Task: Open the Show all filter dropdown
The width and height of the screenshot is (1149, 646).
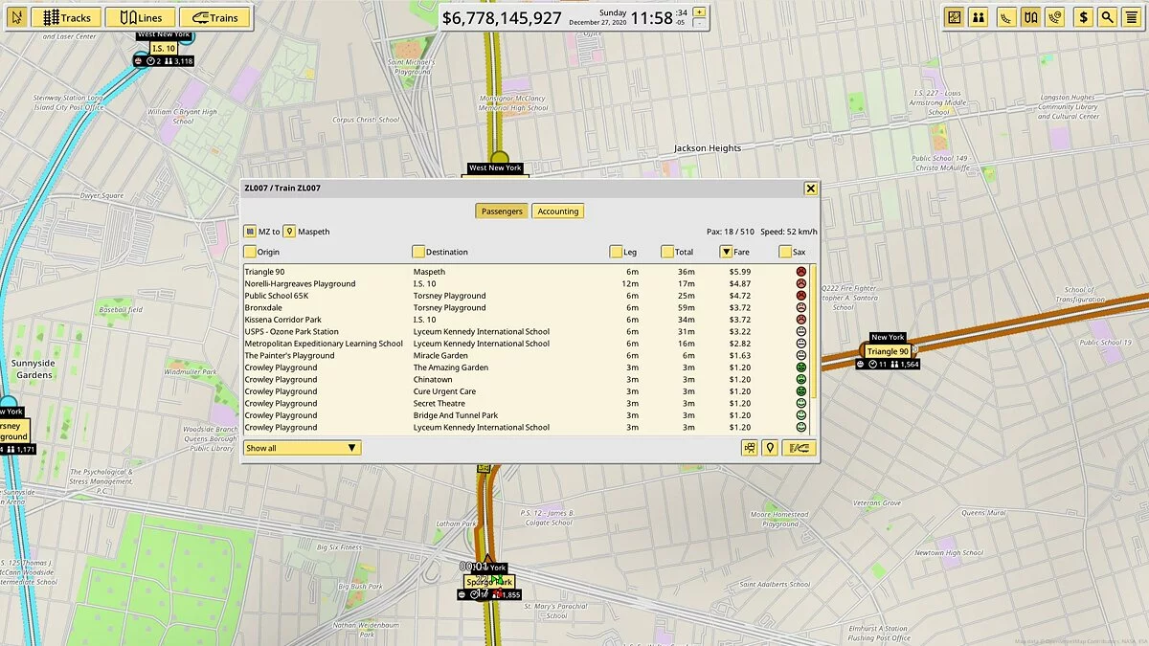Action: coord(302,448)
